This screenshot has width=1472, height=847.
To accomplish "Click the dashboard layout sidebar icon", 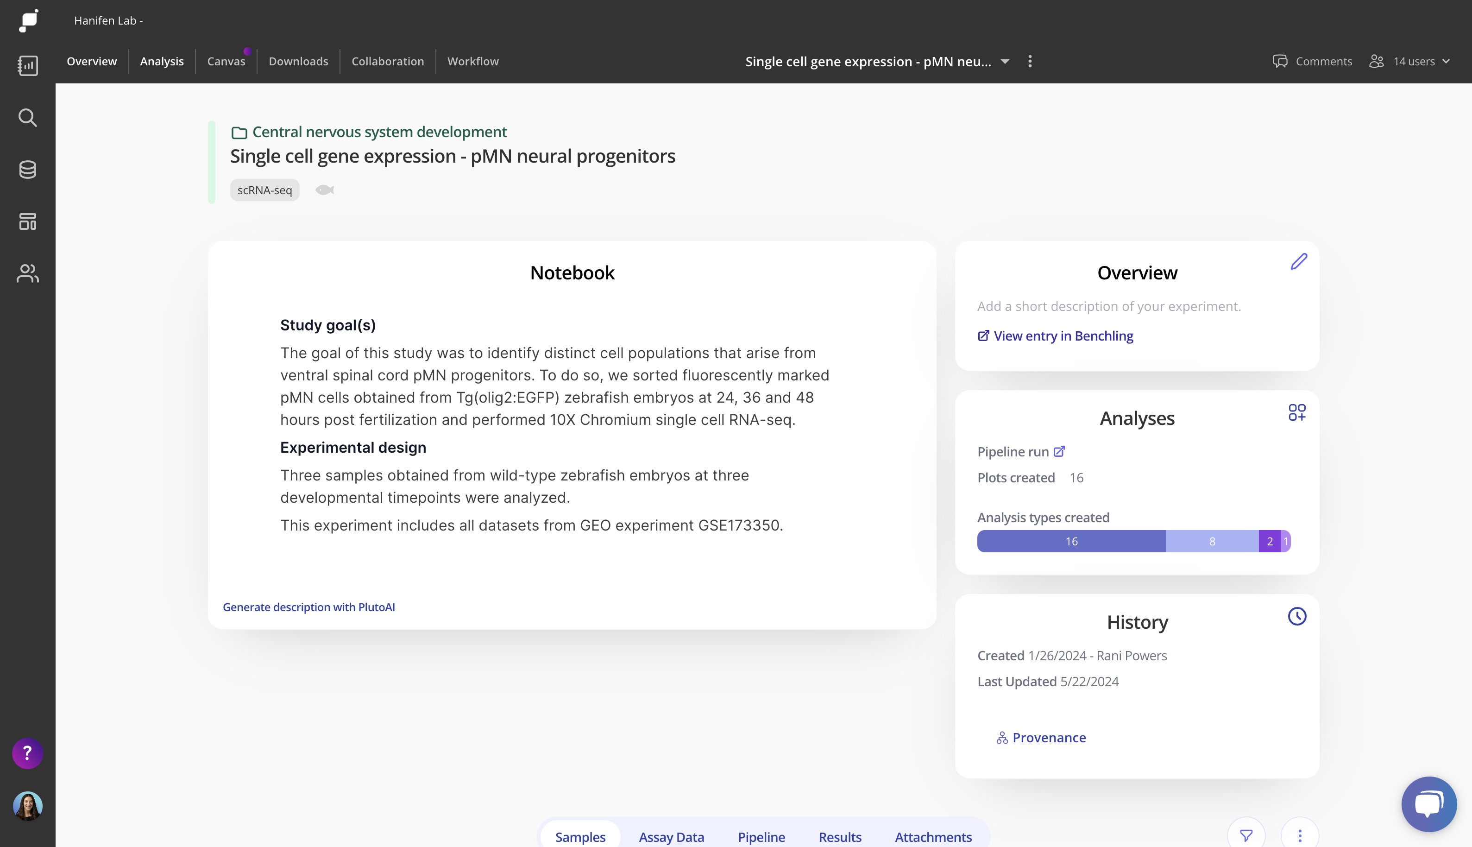I will pos(27,221).
